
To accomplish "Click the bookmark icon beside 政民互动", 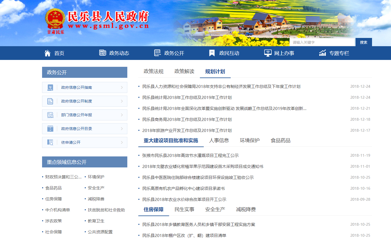I will (x=212, y=53).
